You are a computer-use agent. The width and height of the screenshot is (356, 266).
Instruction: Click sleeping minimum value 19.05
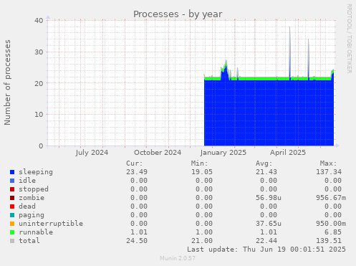[x=202, y=172]
